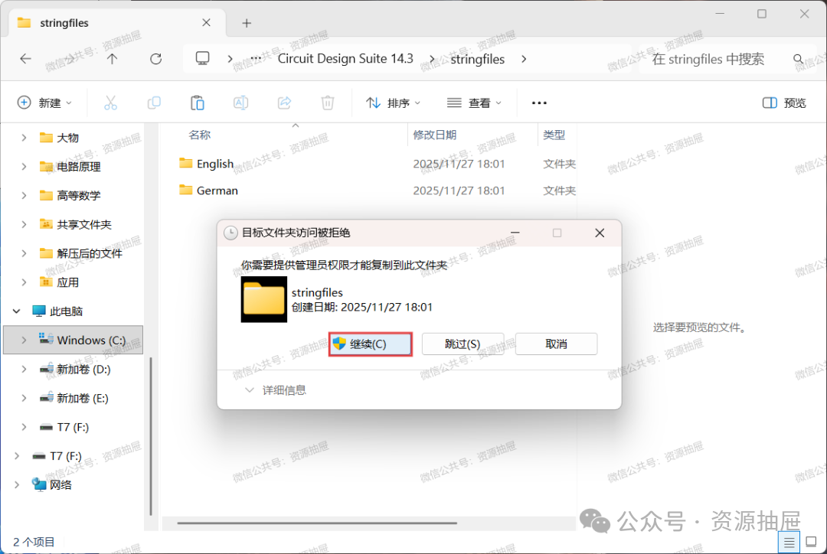Click the Cut scissors icon

click(x=110, y=103)
